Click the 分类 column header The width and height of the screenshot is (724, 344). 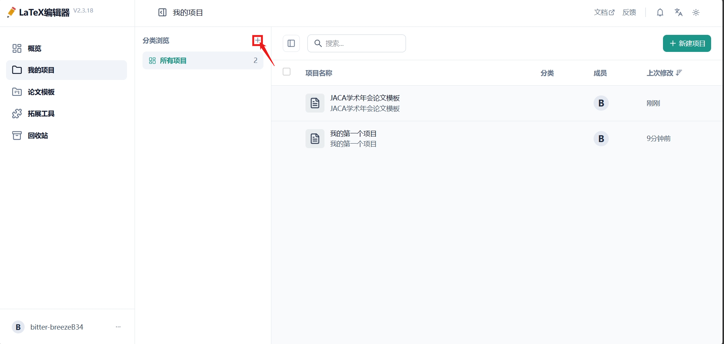(547, 73)
